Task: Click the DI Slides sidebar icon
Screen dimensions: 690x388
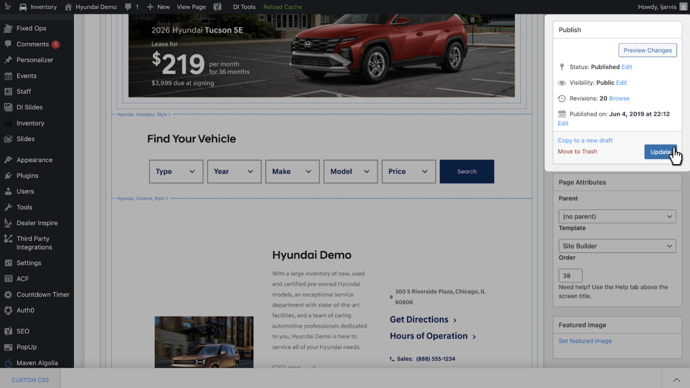Action: 8,107
